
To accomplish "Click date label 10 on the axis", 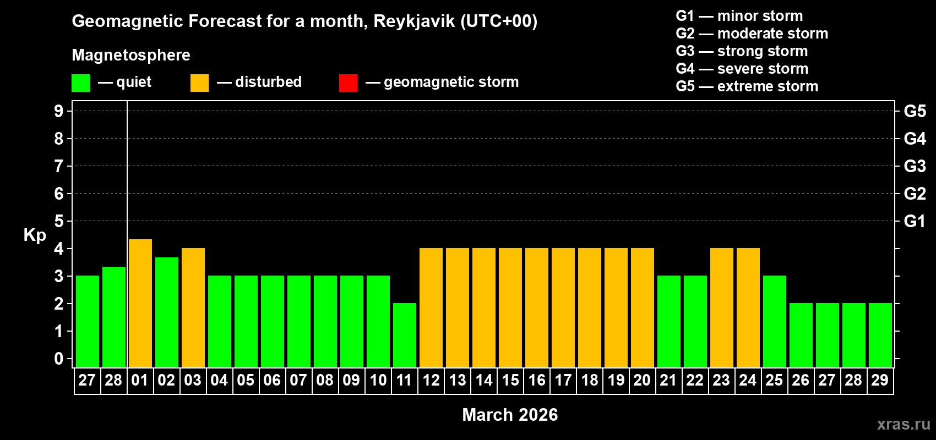I will click(x=378, y=381).
